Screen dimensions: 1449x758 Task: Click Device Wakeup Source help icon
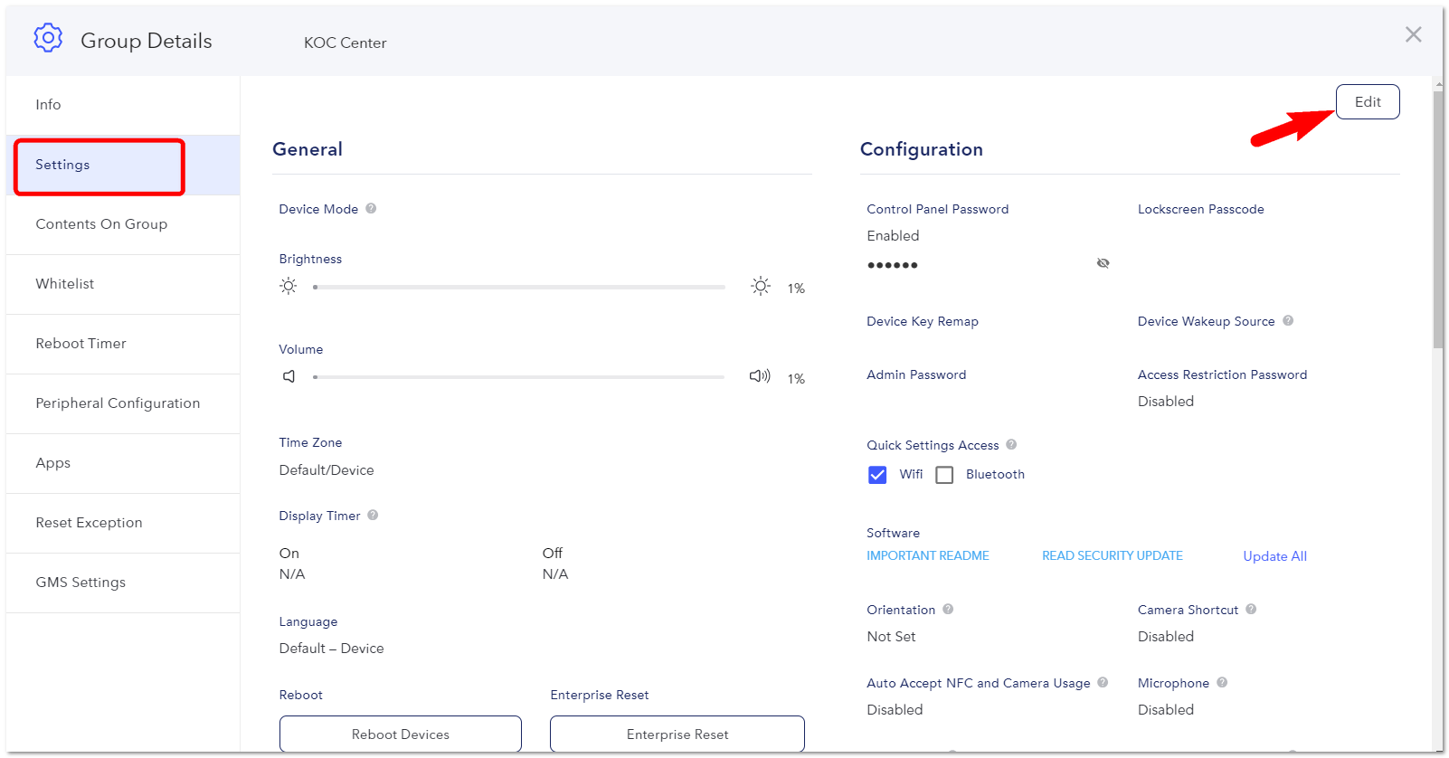1288,320
